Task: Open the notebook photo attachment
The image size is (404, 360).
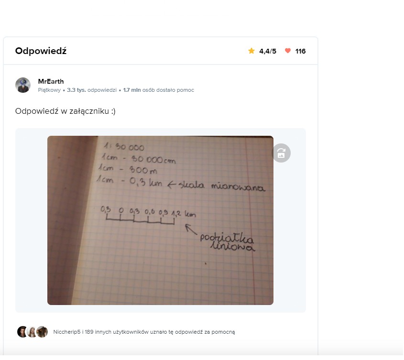Action: coord(160,220)
